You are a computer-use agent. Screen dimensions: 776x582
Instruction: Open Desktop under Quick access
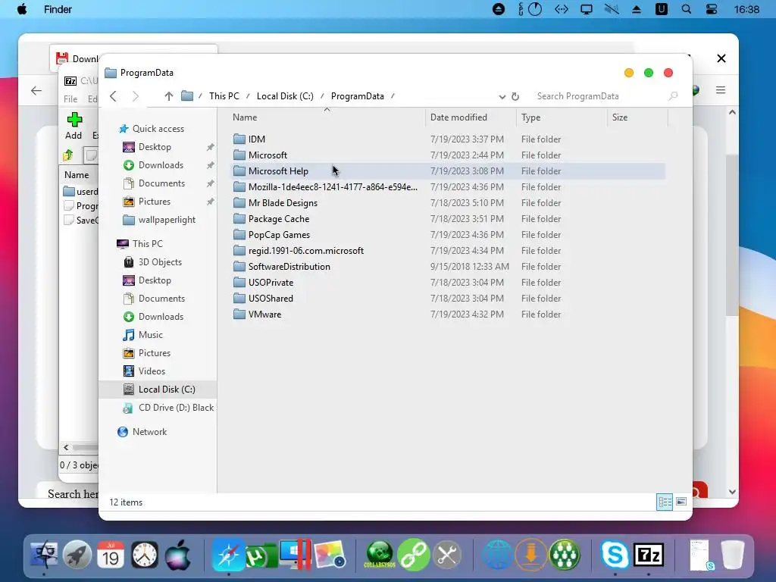pyautogui.click(x=155, y=147)
